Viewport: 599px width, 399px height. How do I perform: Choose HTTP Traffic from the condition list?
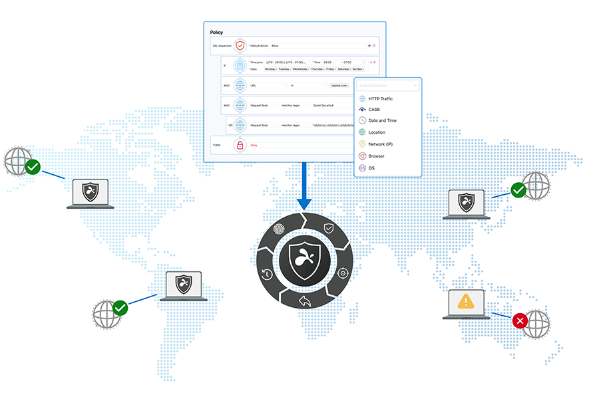(381, 98)
